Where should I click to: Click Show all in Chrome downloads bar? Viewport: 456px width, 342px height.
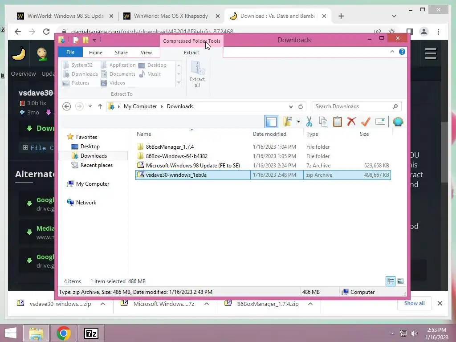point(414,303)
